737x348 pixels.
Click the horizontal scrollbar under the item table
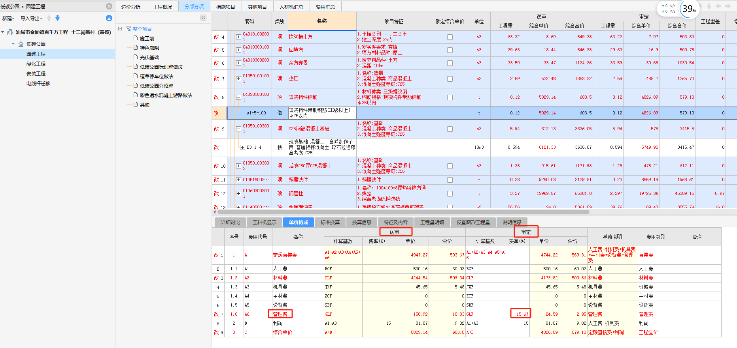[403, 212]
